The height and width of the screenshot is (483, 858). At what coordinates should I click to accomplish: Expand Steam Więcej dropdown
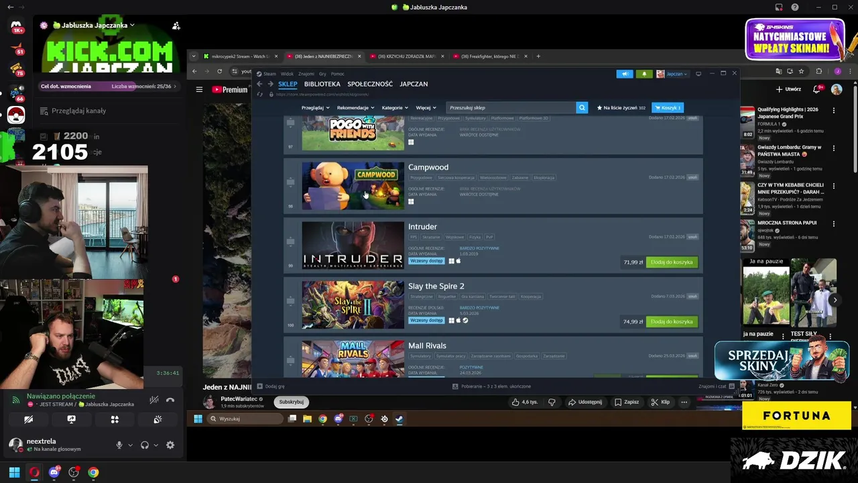pos(426,107)
